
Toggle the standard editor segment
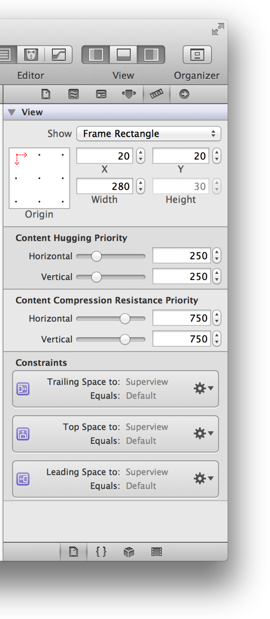(4, 55)
